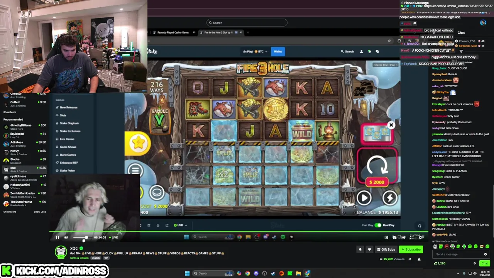Open the Stake profile icon
494x278 pixels.
click(x=361, y=51)
